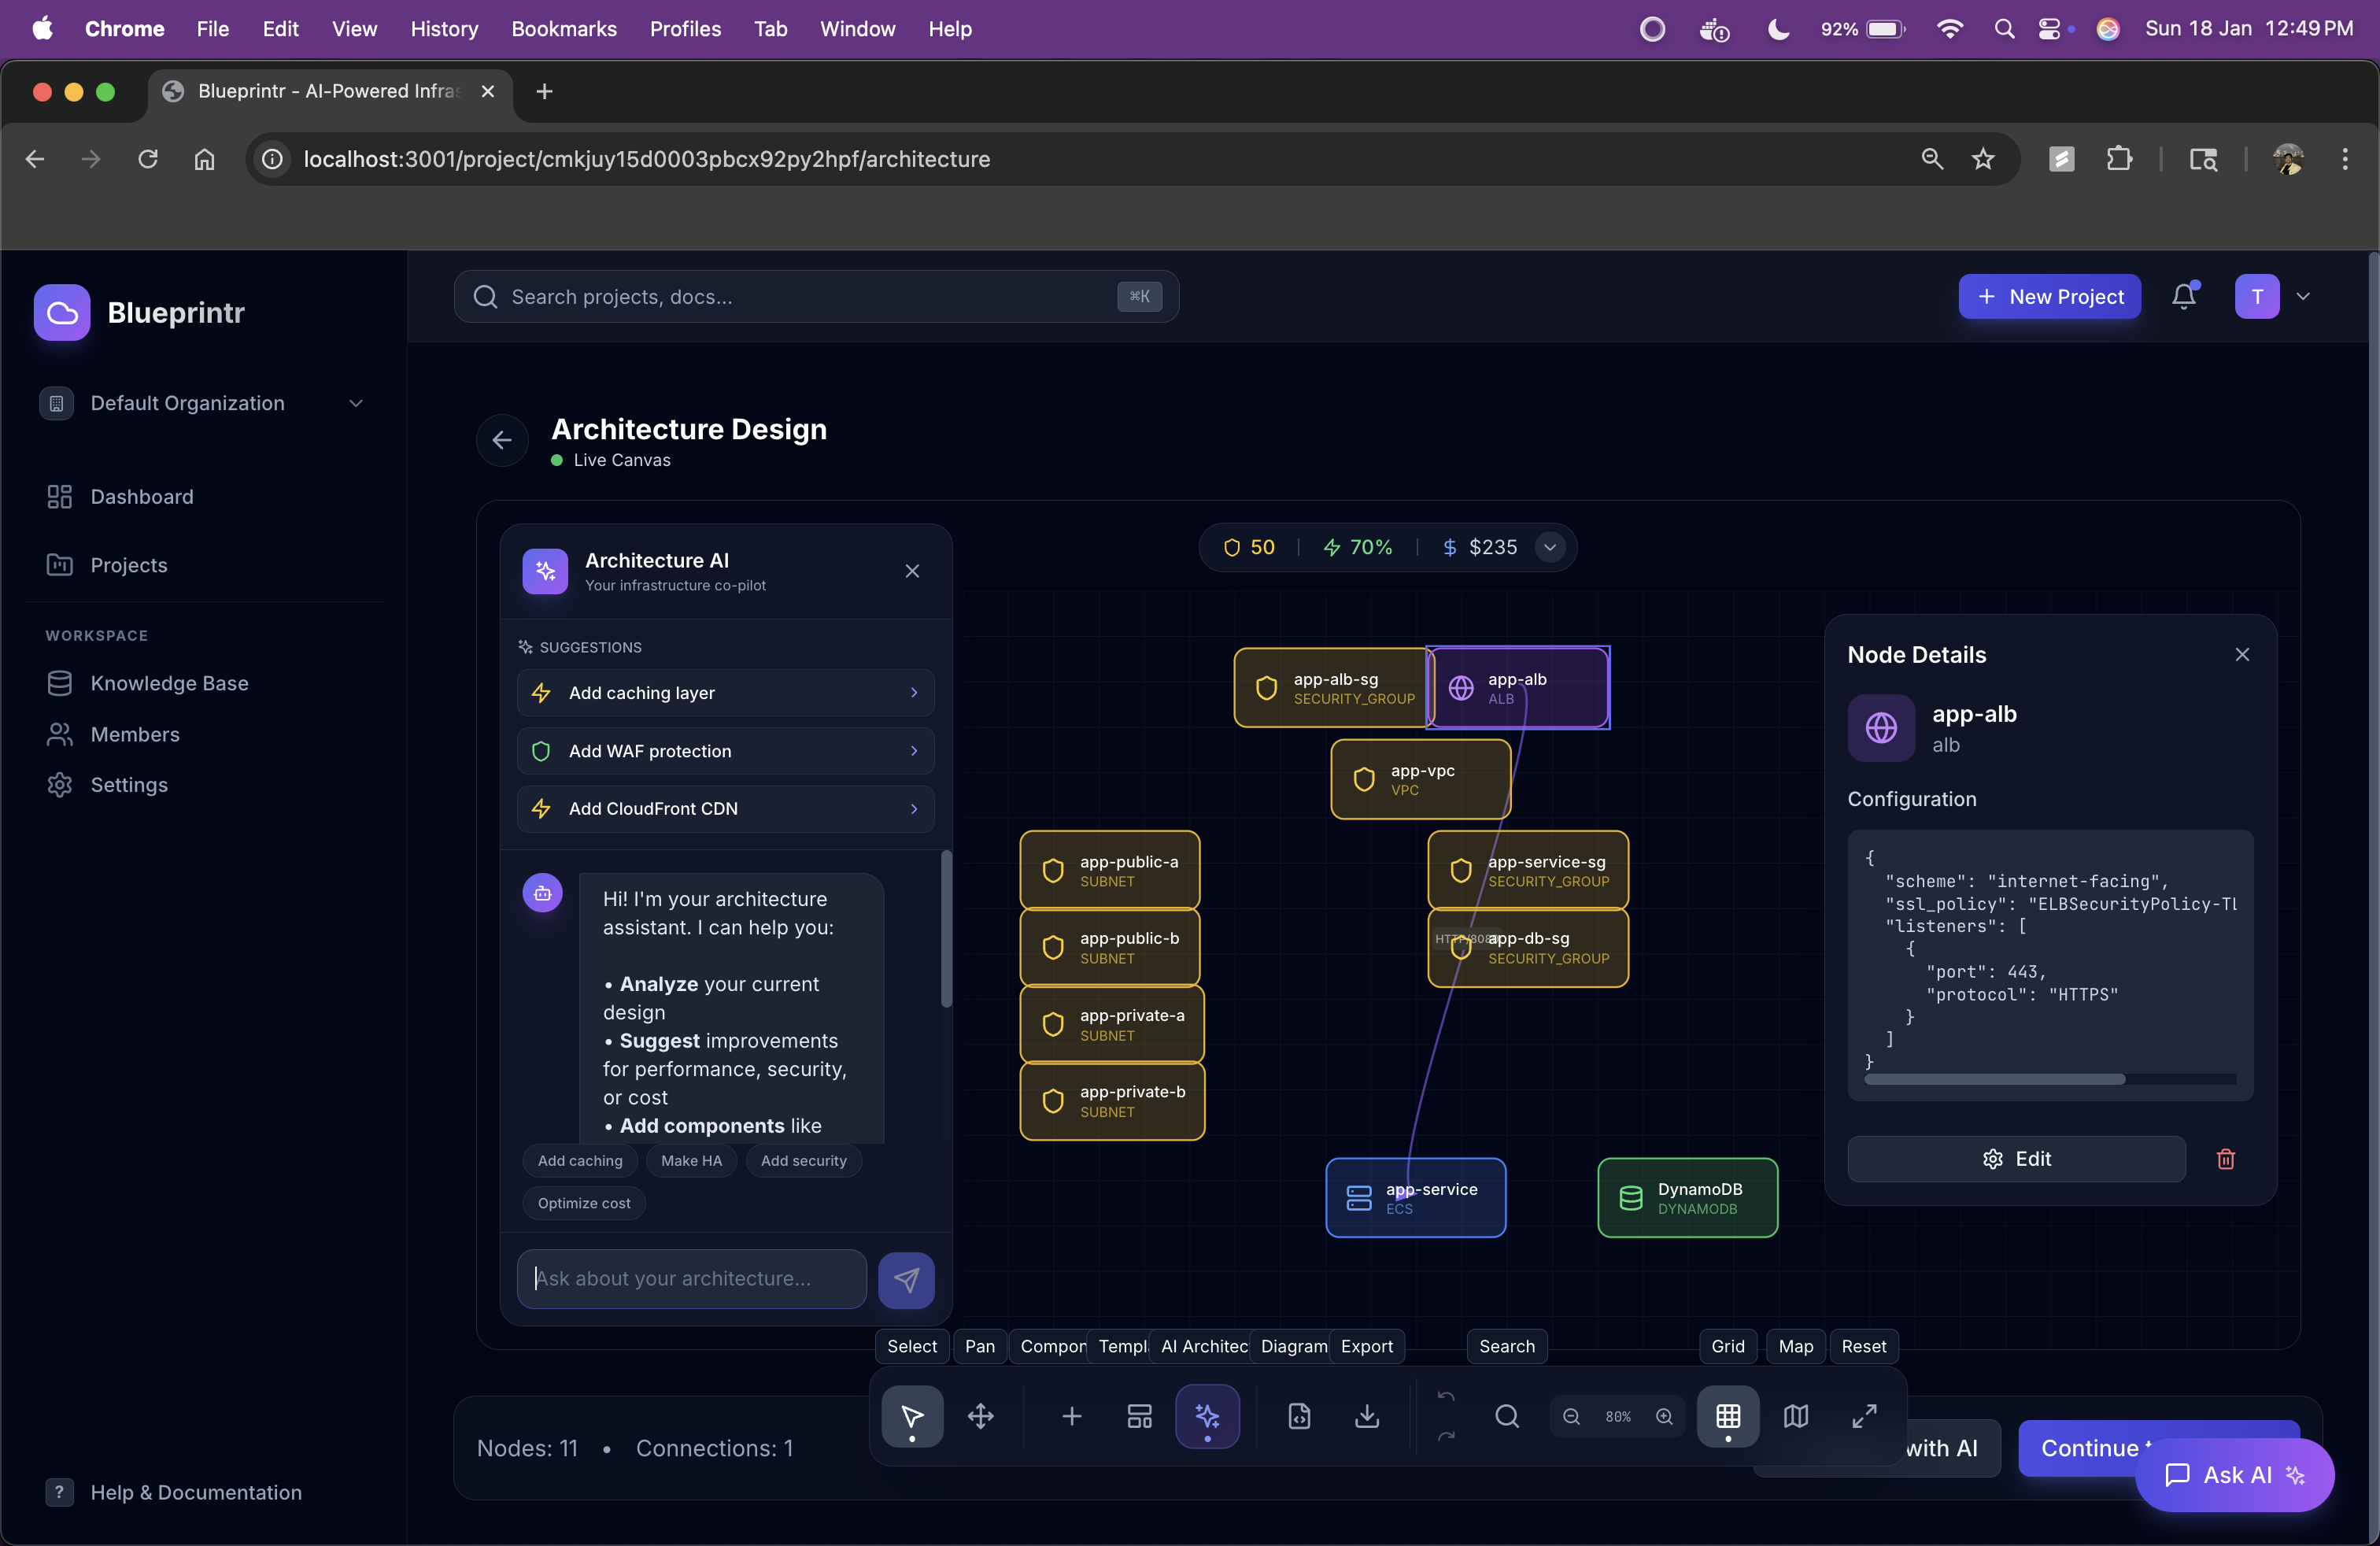Viewport: 2380px width, 1546px height.
Task: Open the notifications bell
Action: point(2183,296)
